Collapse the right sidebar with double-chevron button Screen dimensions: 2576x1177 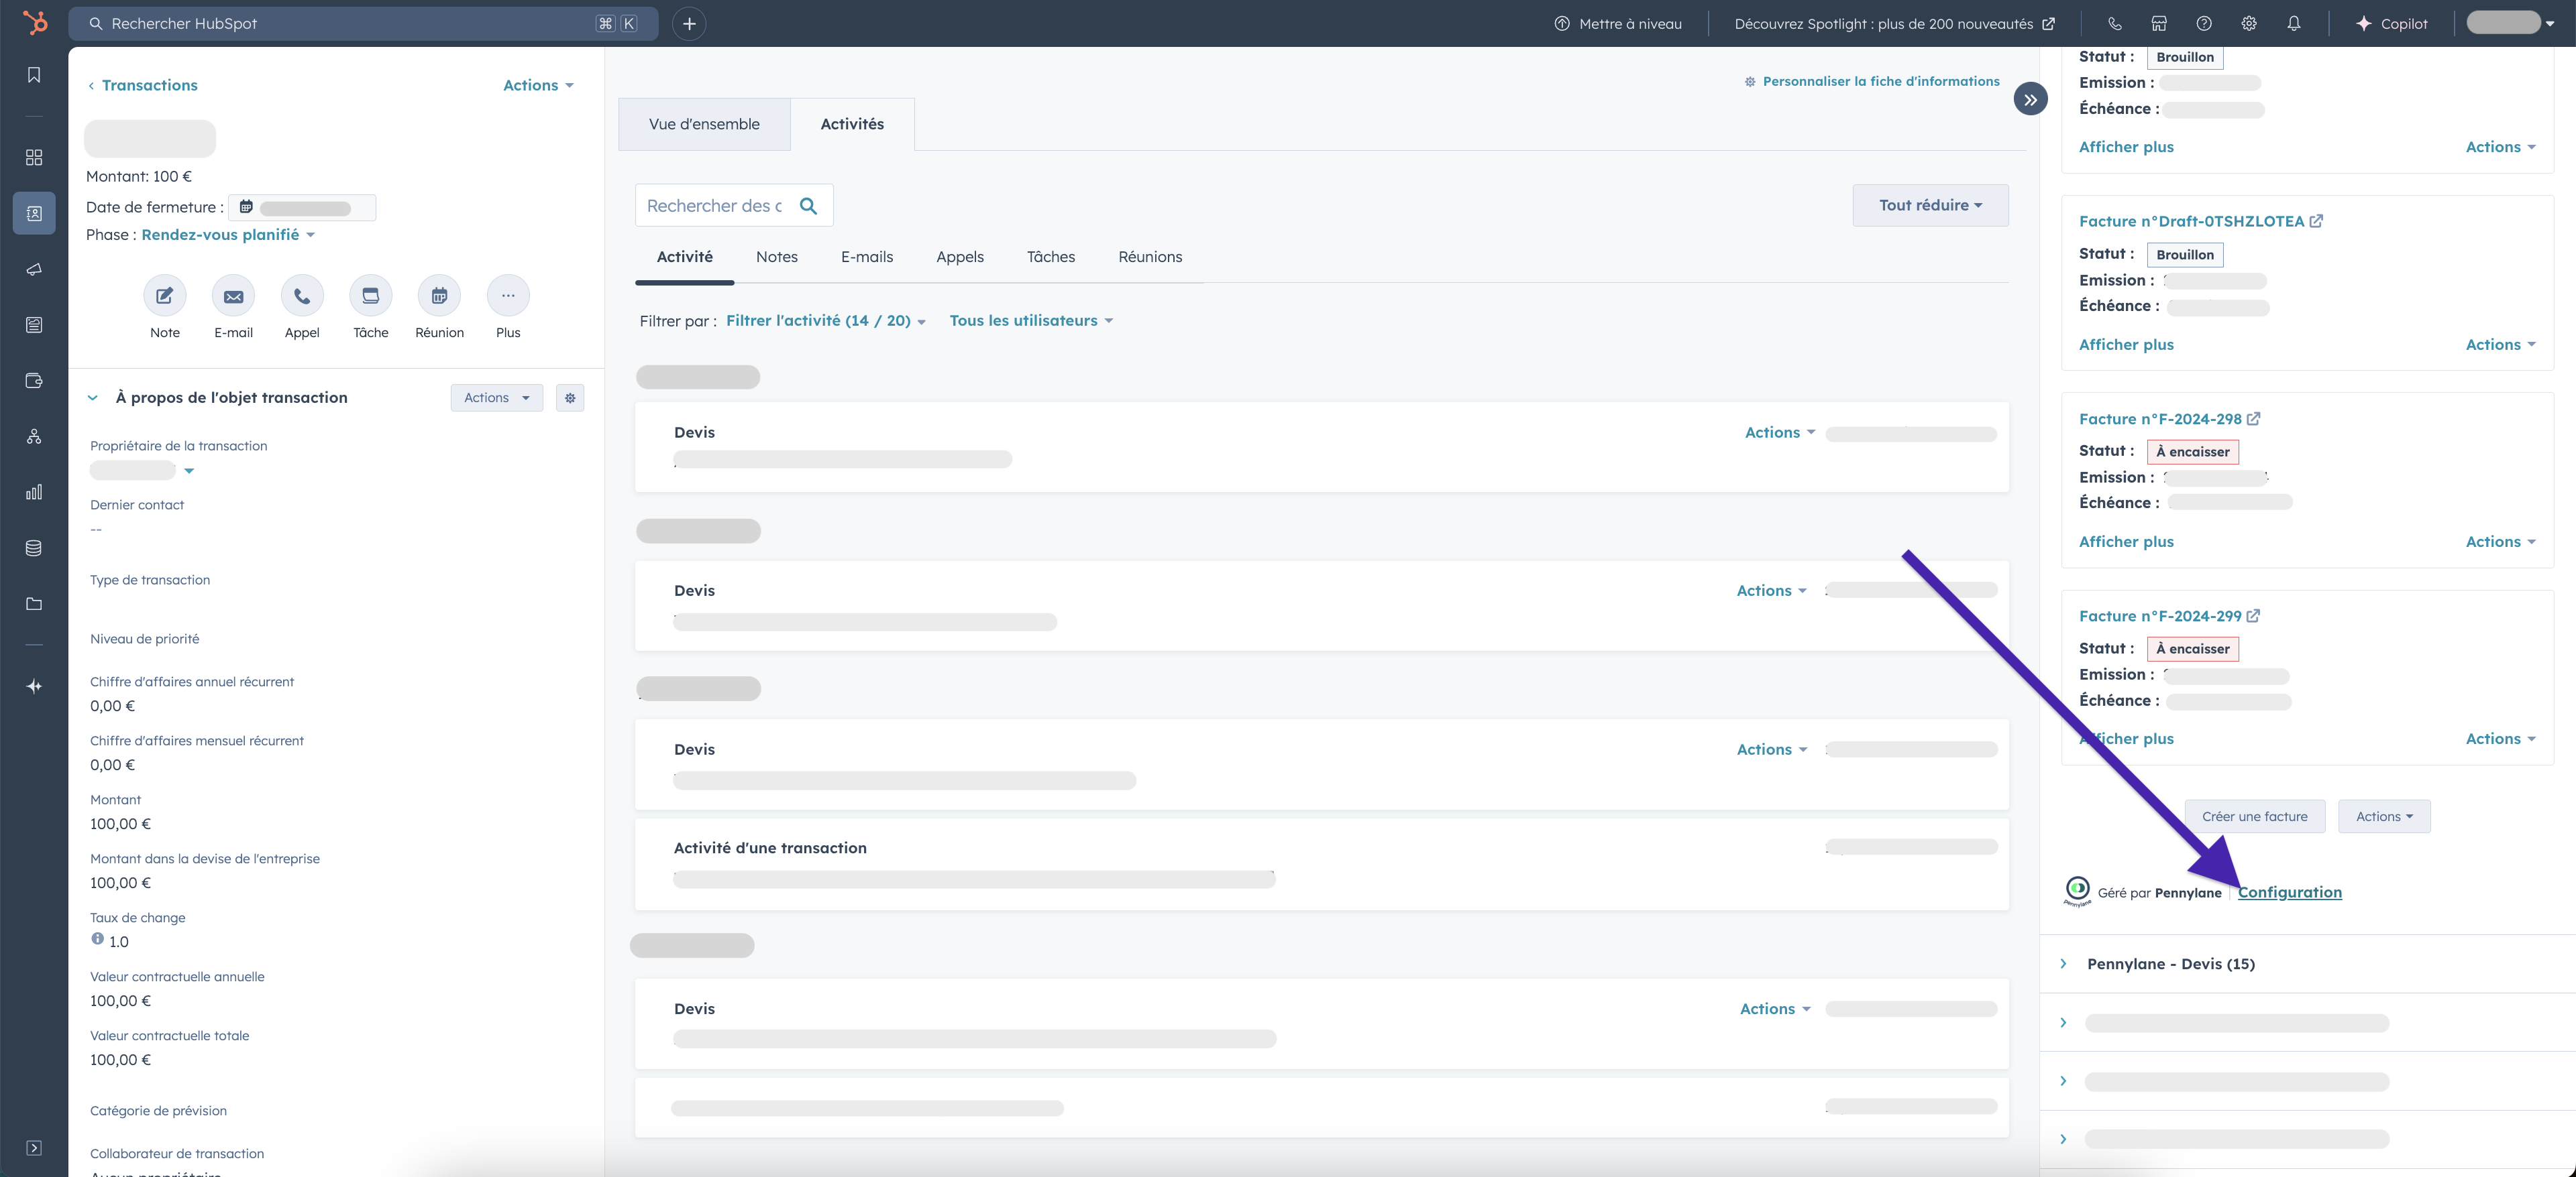click(x=2030, y=100)
